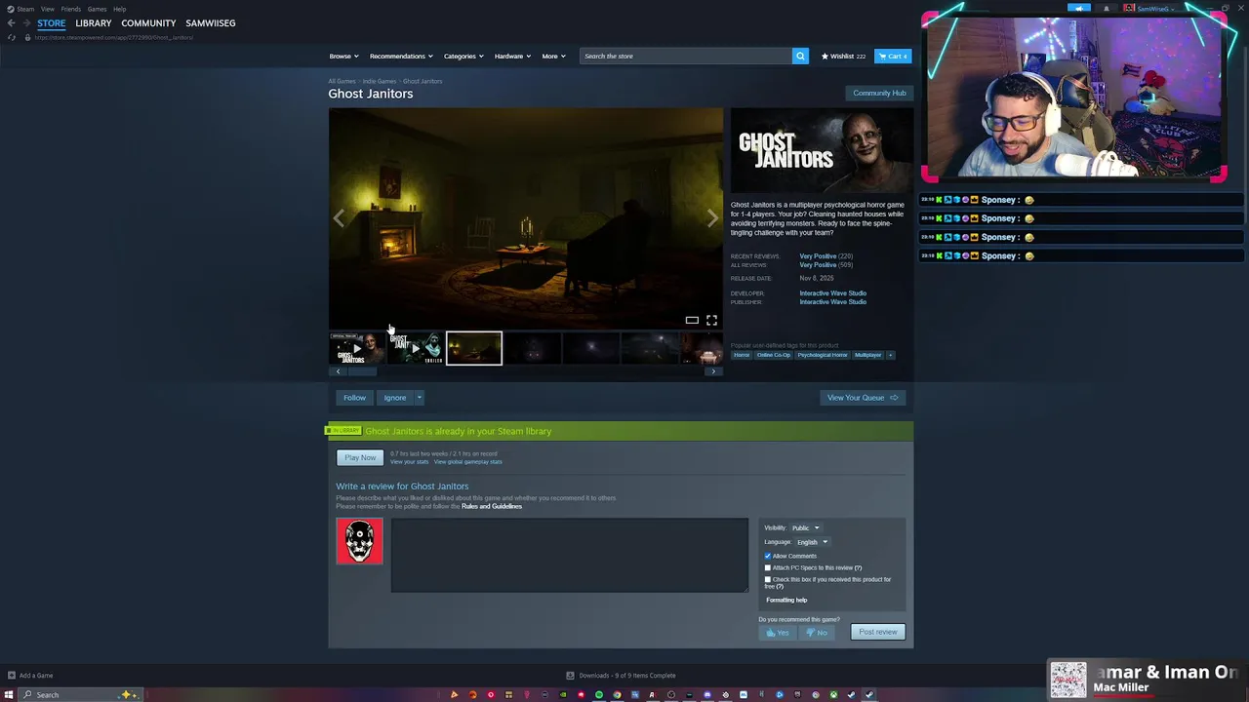Check the received product for free box
This screenshot has width=1249, height=702.
768,579
